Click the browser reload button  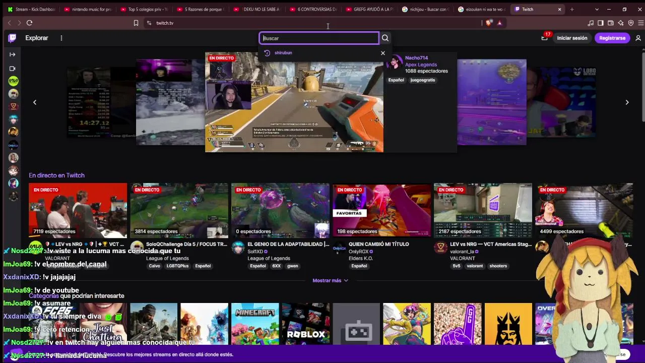[29, 23]
